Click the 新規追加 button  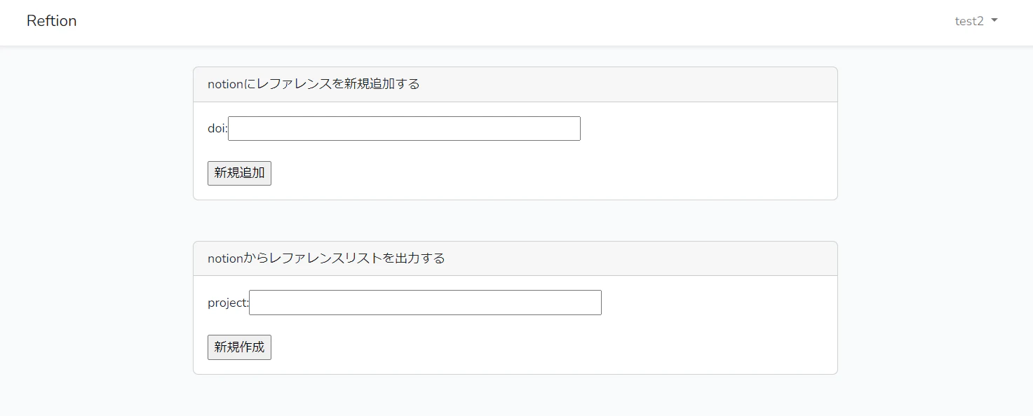coord(239,173)
